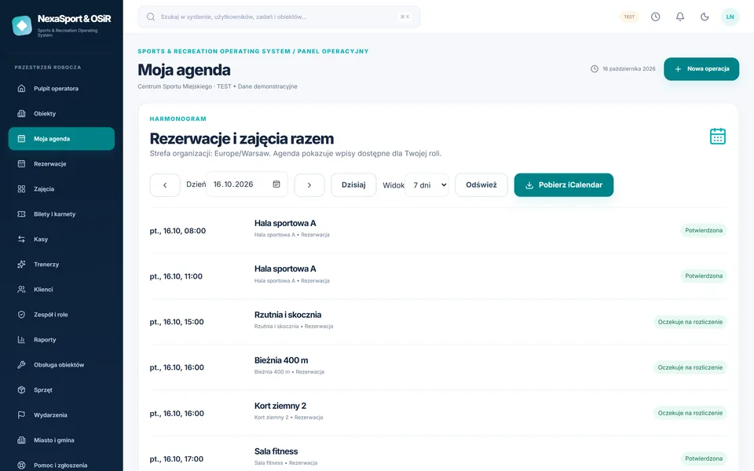Click the Dzisiaj button

[x=353, y=185]
